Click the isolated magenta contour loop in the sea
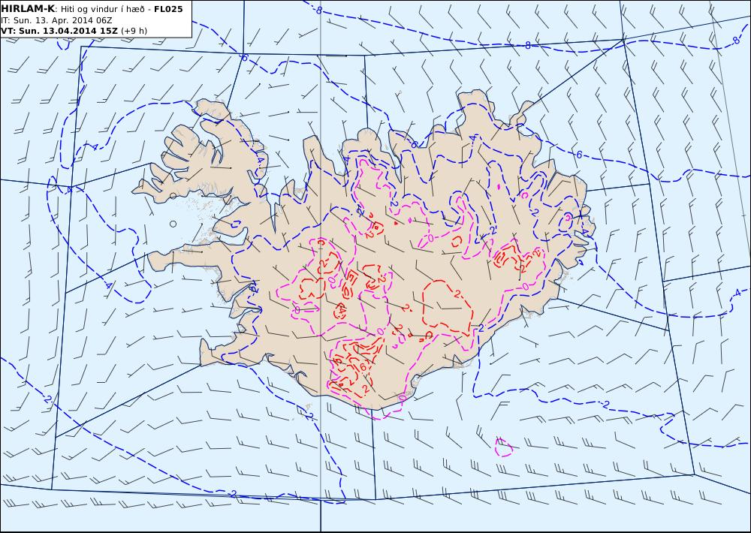Screen dimensions: 751x533 (503, 447)
